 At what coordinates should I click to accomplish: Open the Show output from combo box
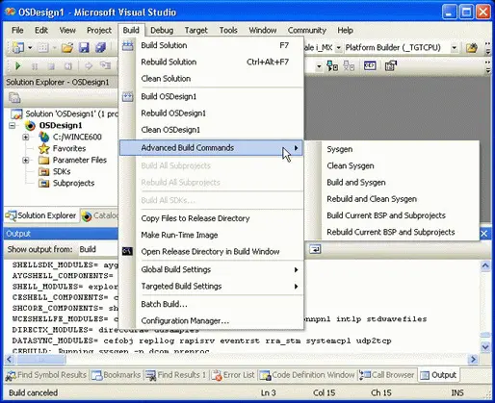click(98, 249)
